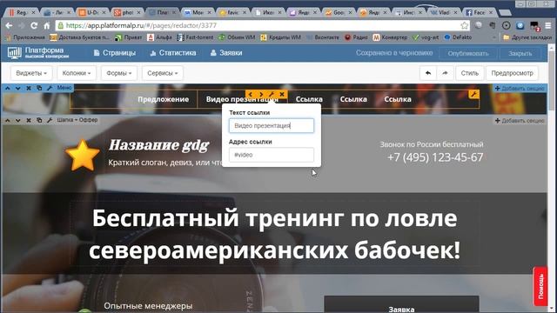Screen dimensions: 557x313
Task: Click the Evernote extension icon
Action: click(x=493, y=25)
